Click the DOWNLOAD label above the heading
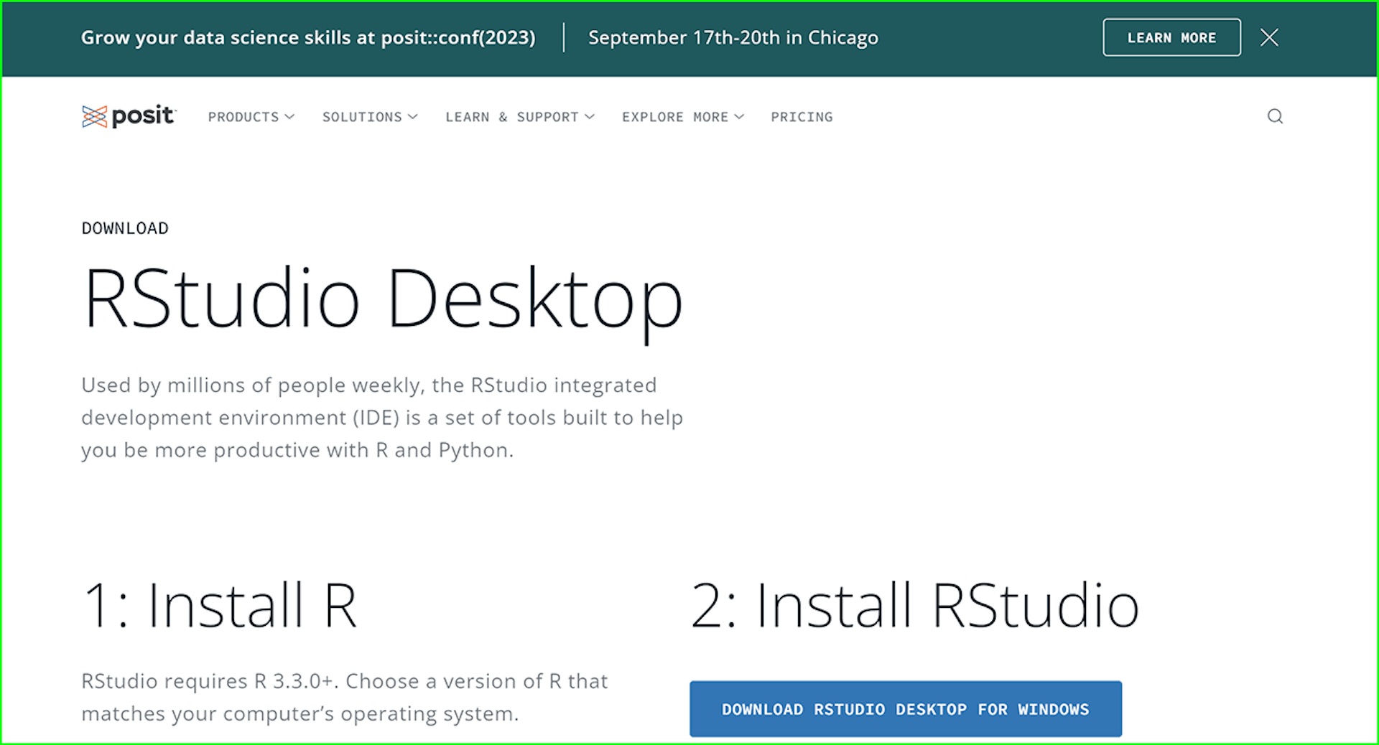The width and height of the screenshot is (1379, 745). [125, 228]
